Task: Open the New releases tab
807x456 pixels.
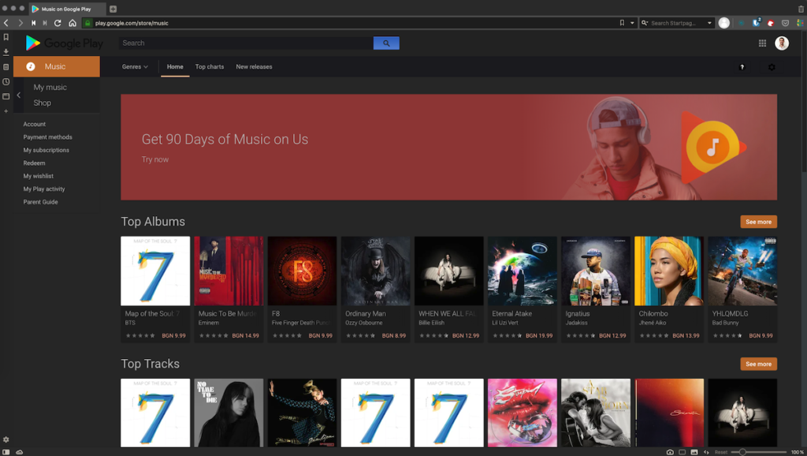Action: [253, 68]
